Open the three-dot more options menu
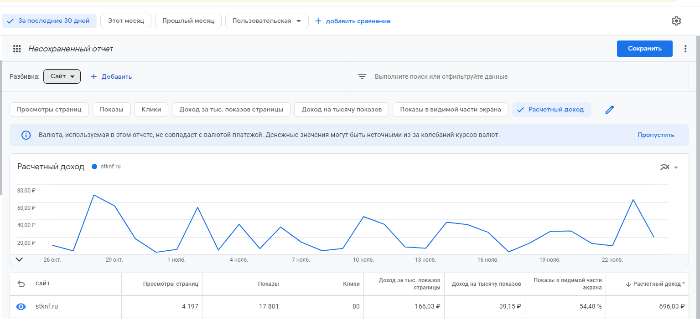 (x=685, y=49)
